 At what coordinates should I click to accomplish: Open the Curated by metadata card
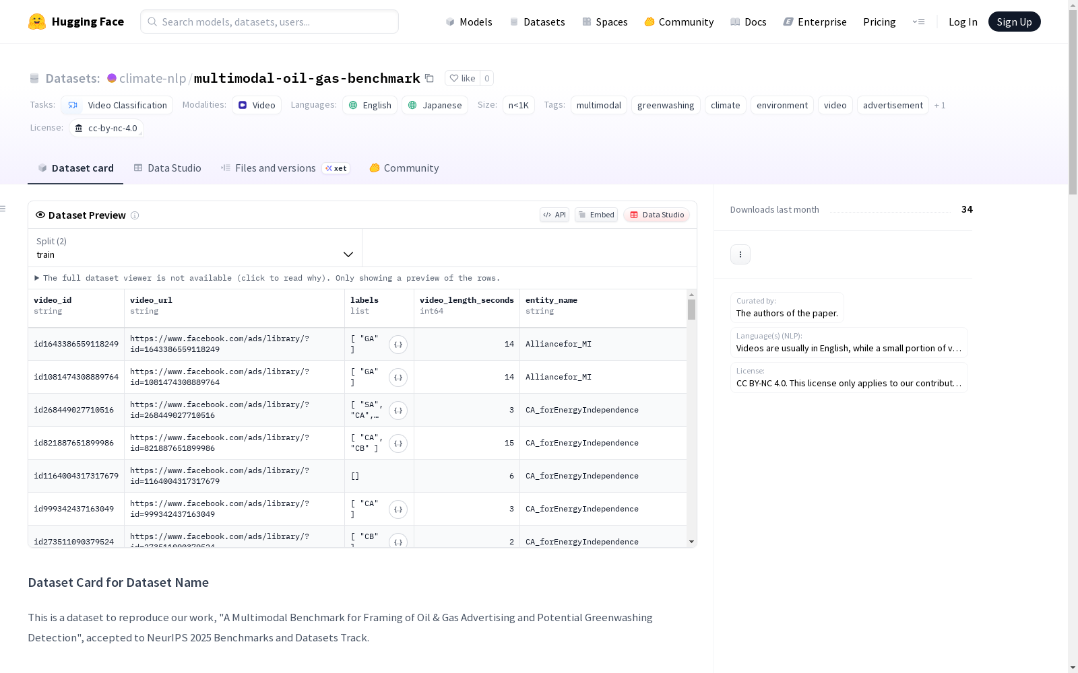pyautogui.click(x=787, y=308)
